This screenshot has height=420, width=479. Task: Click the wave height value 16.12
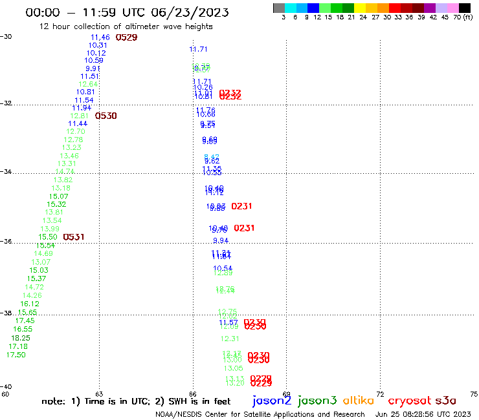pos(30,304)
